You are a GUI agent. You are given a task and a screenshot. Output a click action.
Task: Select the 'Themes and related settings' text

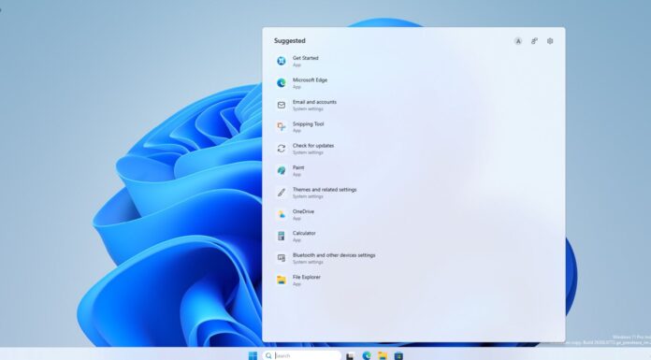click(x=325, y=190)
